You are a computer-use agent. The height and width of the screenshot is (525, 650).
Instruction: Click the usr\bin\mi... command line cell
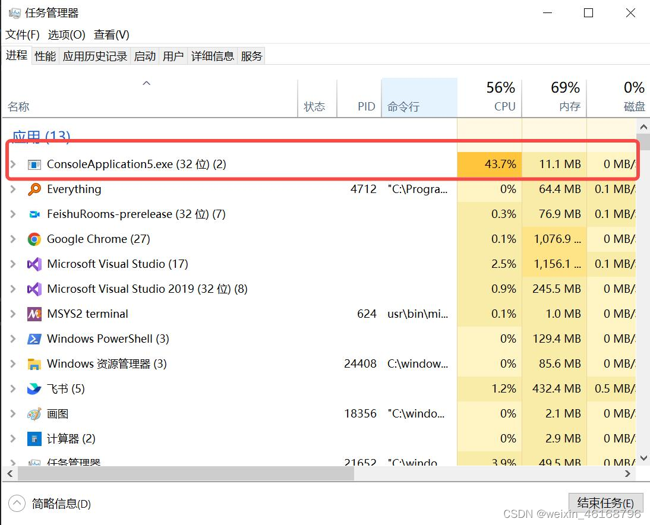(418, 314)
